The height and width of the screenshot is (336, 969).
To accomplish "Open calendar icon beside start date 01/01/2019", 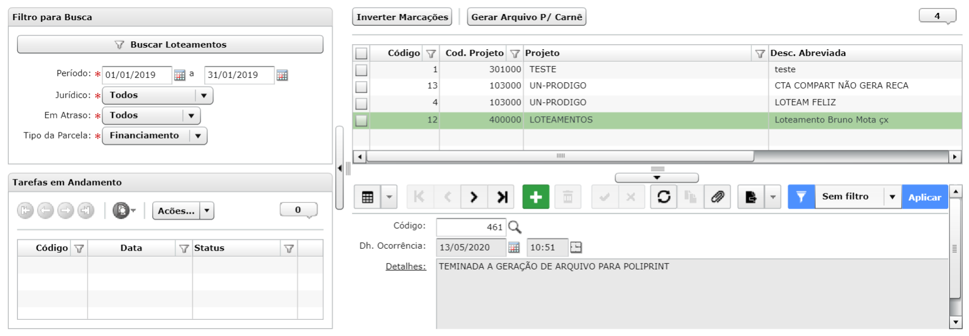I will tap(180, 75).
